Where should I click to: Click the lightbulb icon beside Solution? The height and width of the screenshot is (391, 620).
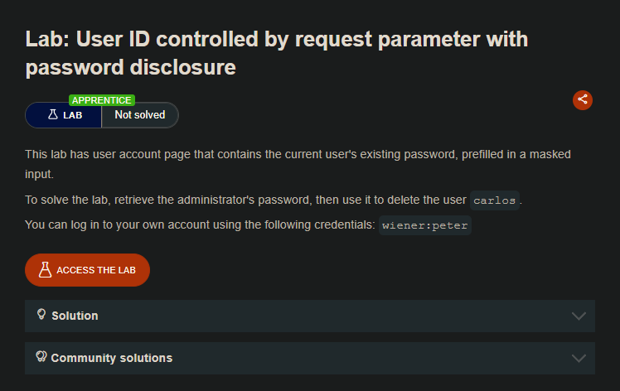click(x=41, y=315)
